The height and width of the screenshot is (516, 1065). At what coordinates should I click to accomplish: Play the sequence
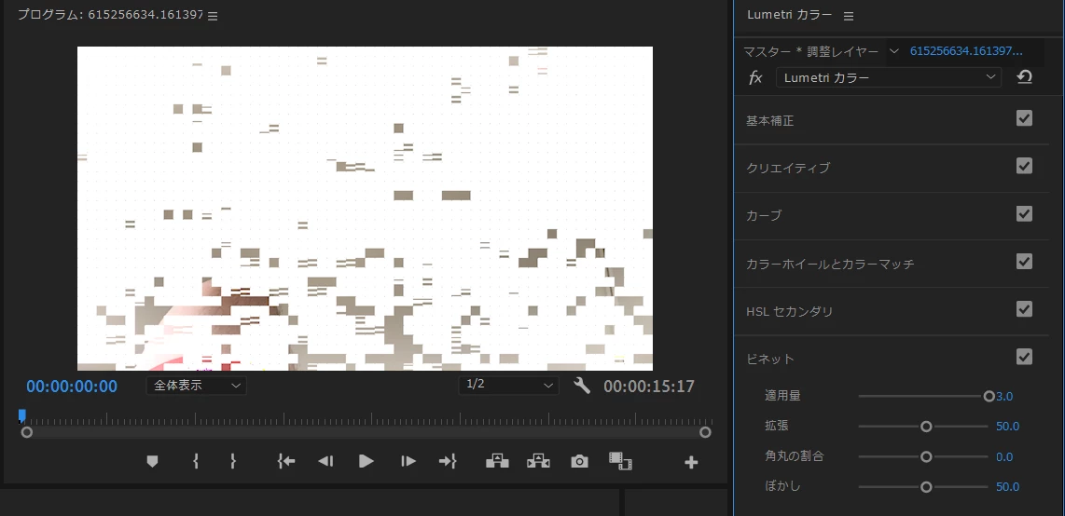click(367, 462)
